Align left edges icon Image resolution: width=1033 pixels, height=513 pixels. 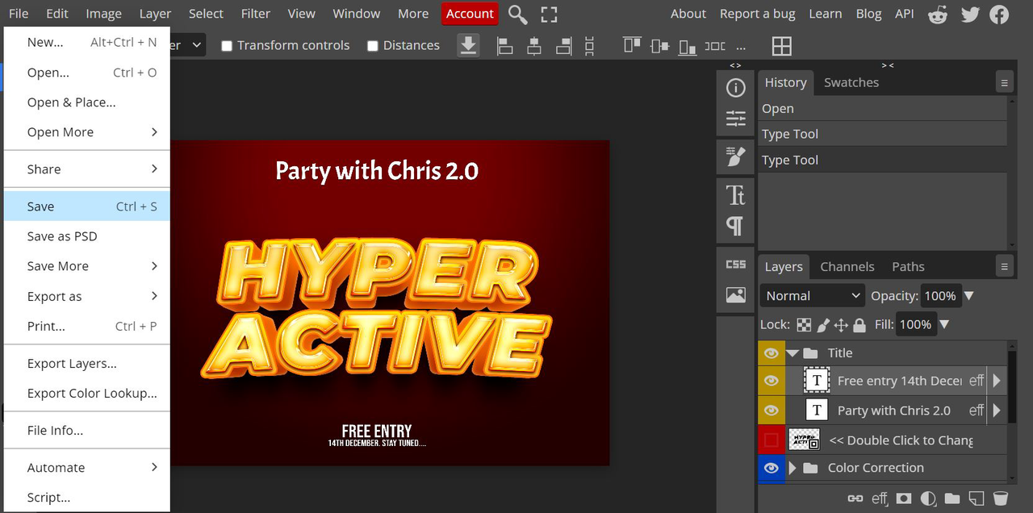[505, 46]
